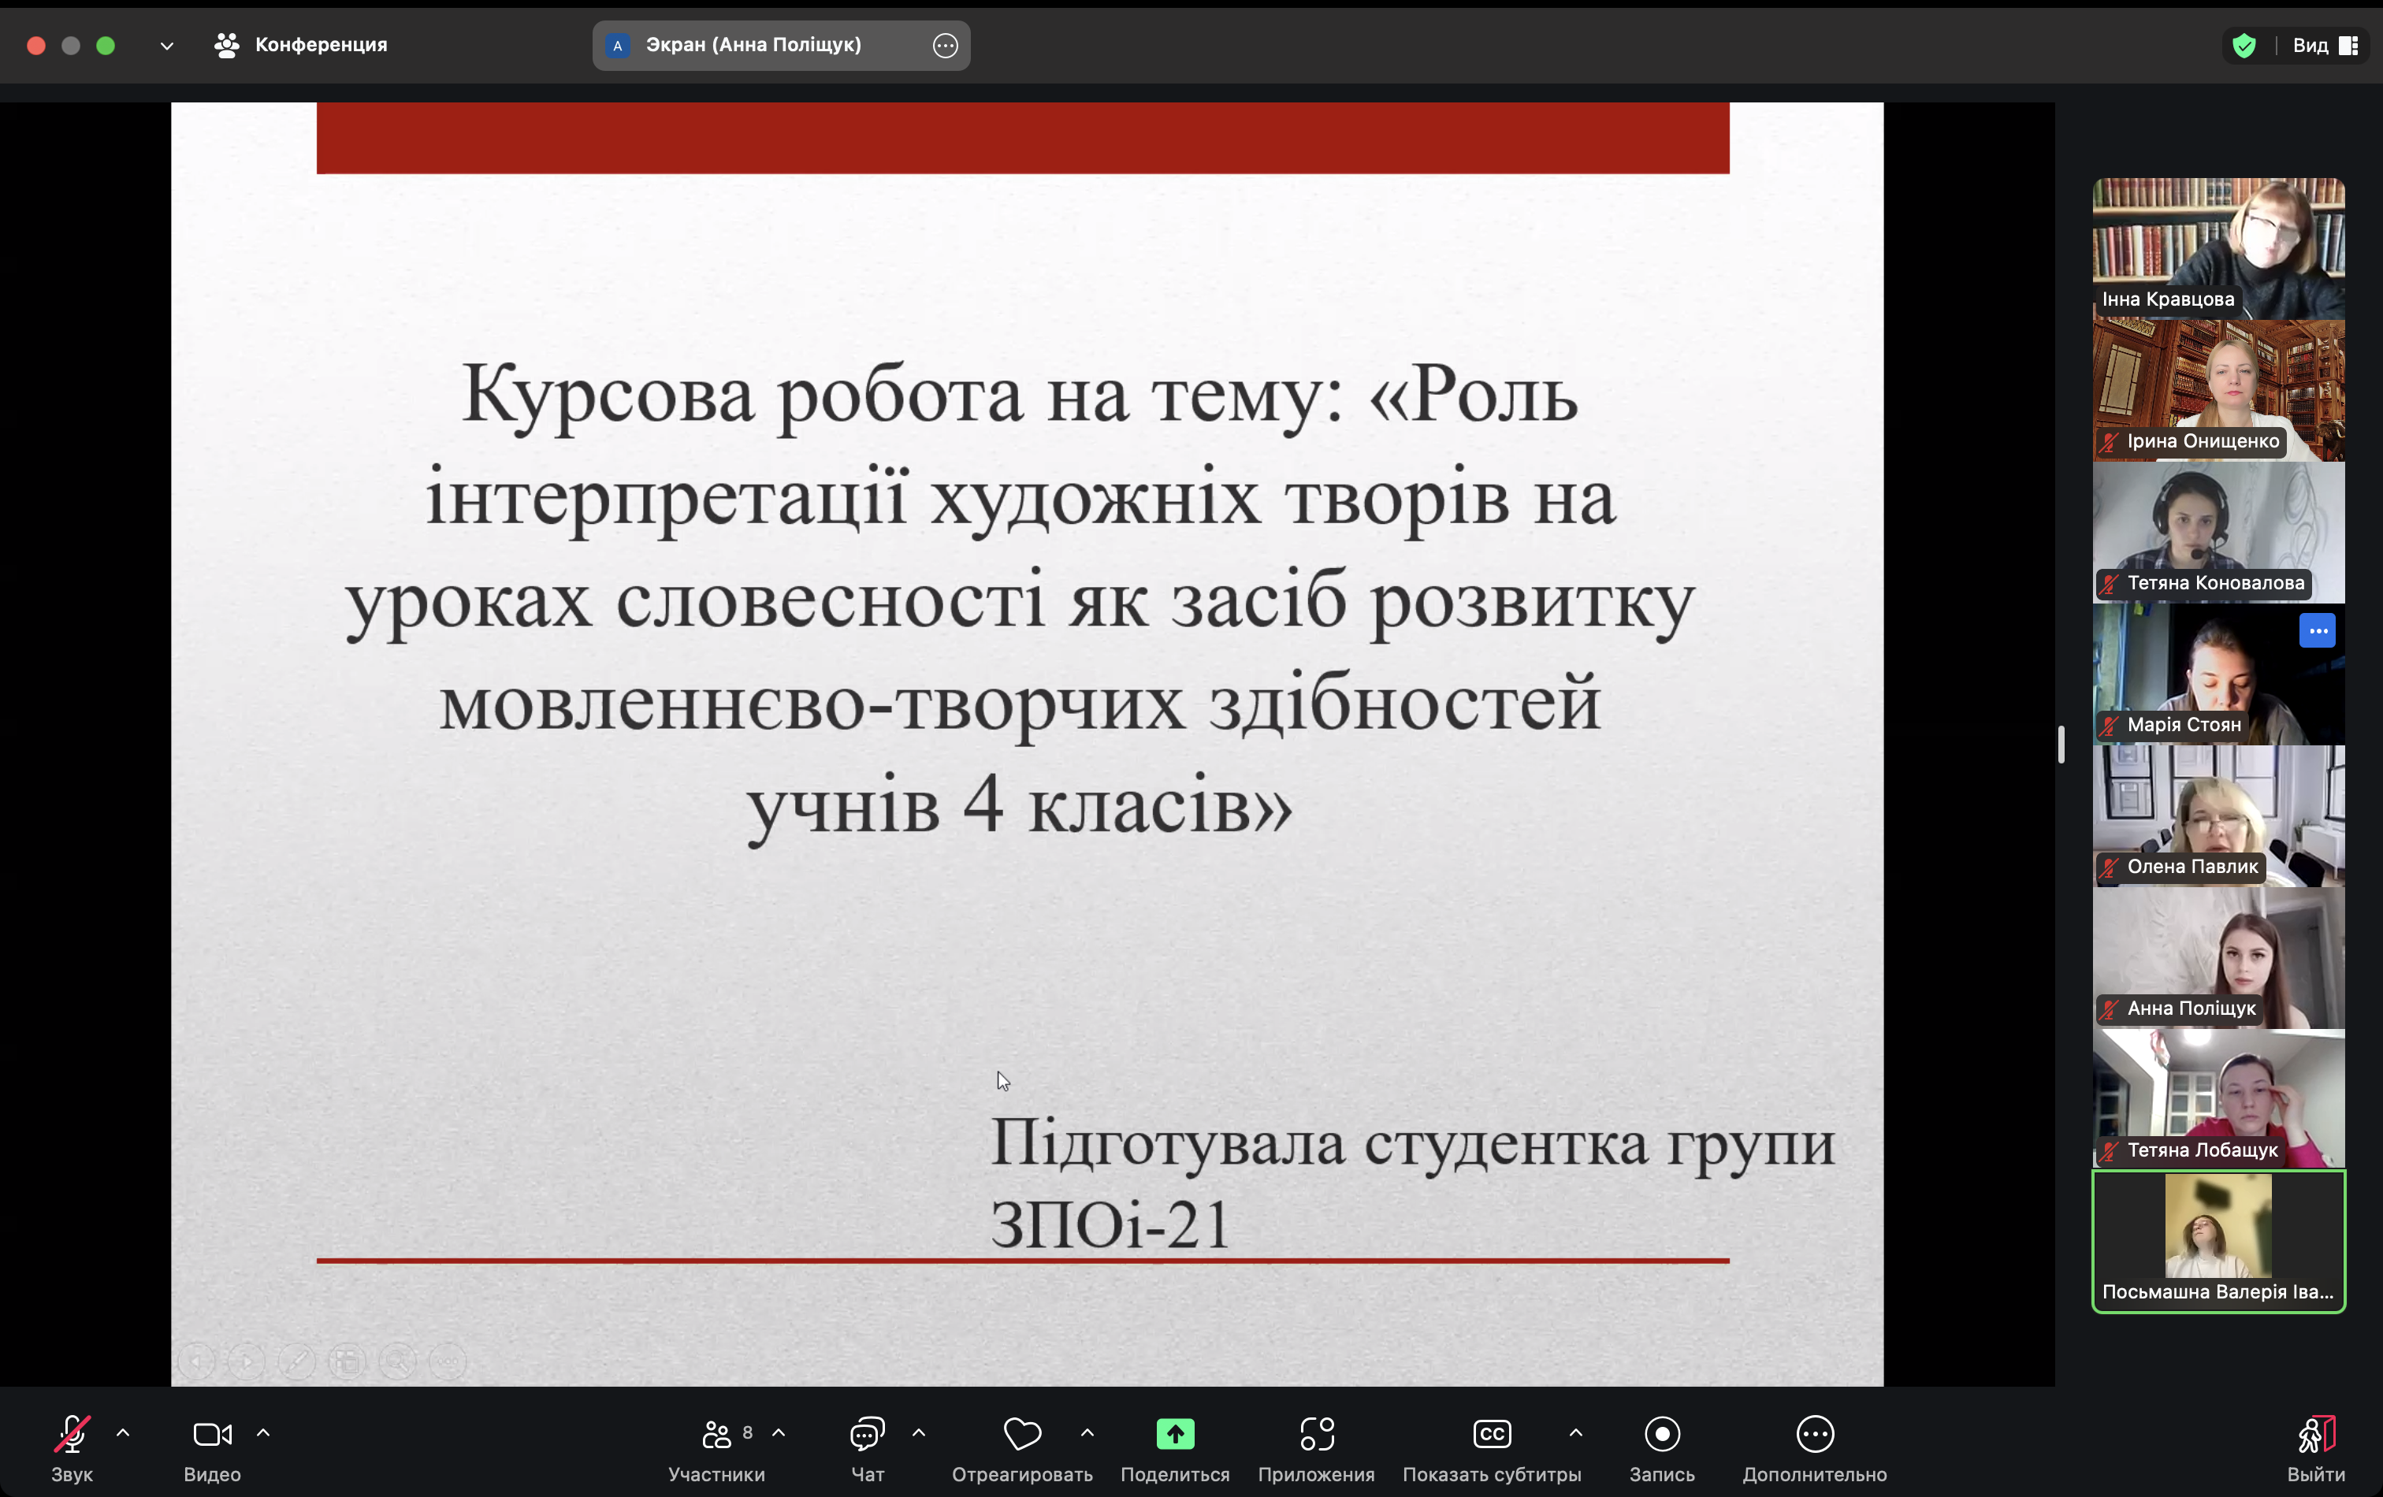Click Конференция meeting info button
The height and width of the screenshot is (1497, 2383).
[x=301, y=46]
